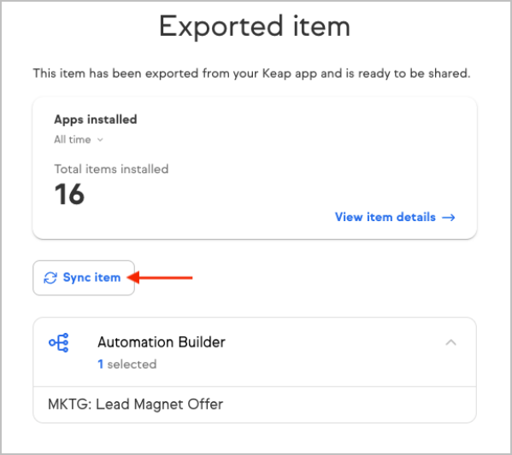Select the MKTG: Lead Magnet Offer row

tap(255, 405)
